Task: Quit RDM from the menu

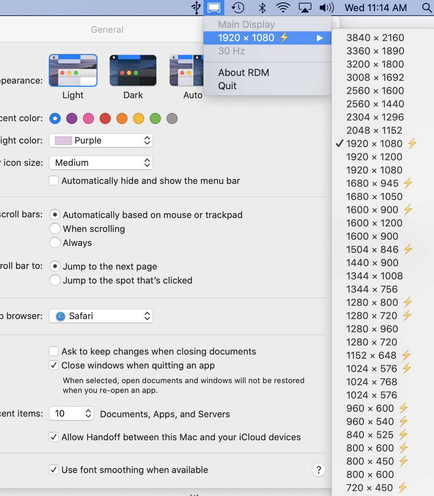Action: coord(267,86)
